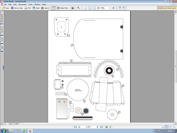Image resolution: width=177 pixels, height=133 pixels.
Task: Select the Hand tool
Action: point(54,8)
